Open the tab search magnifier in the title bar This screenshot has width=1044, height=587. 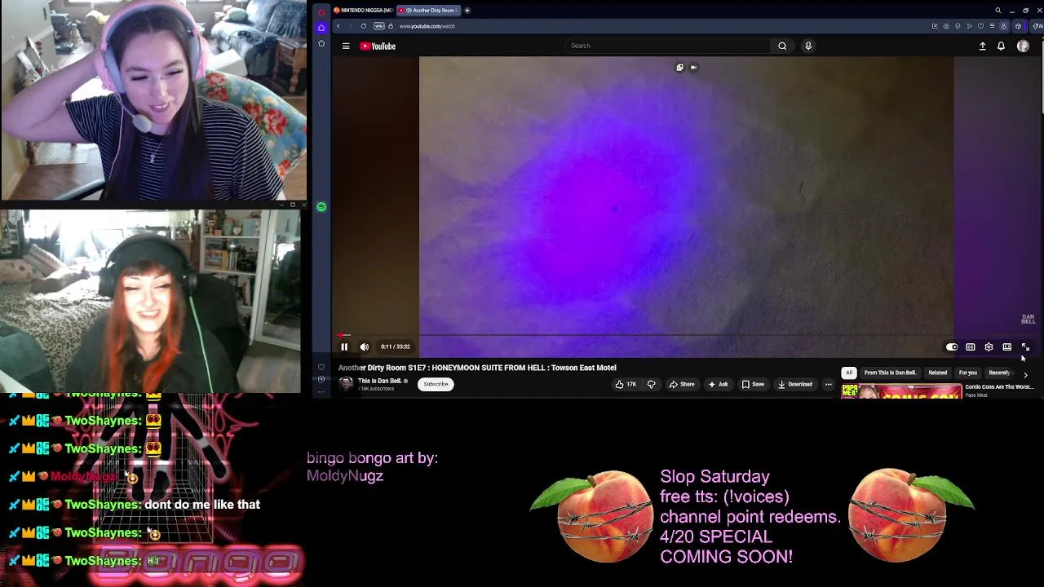click(x=998, y=11)
